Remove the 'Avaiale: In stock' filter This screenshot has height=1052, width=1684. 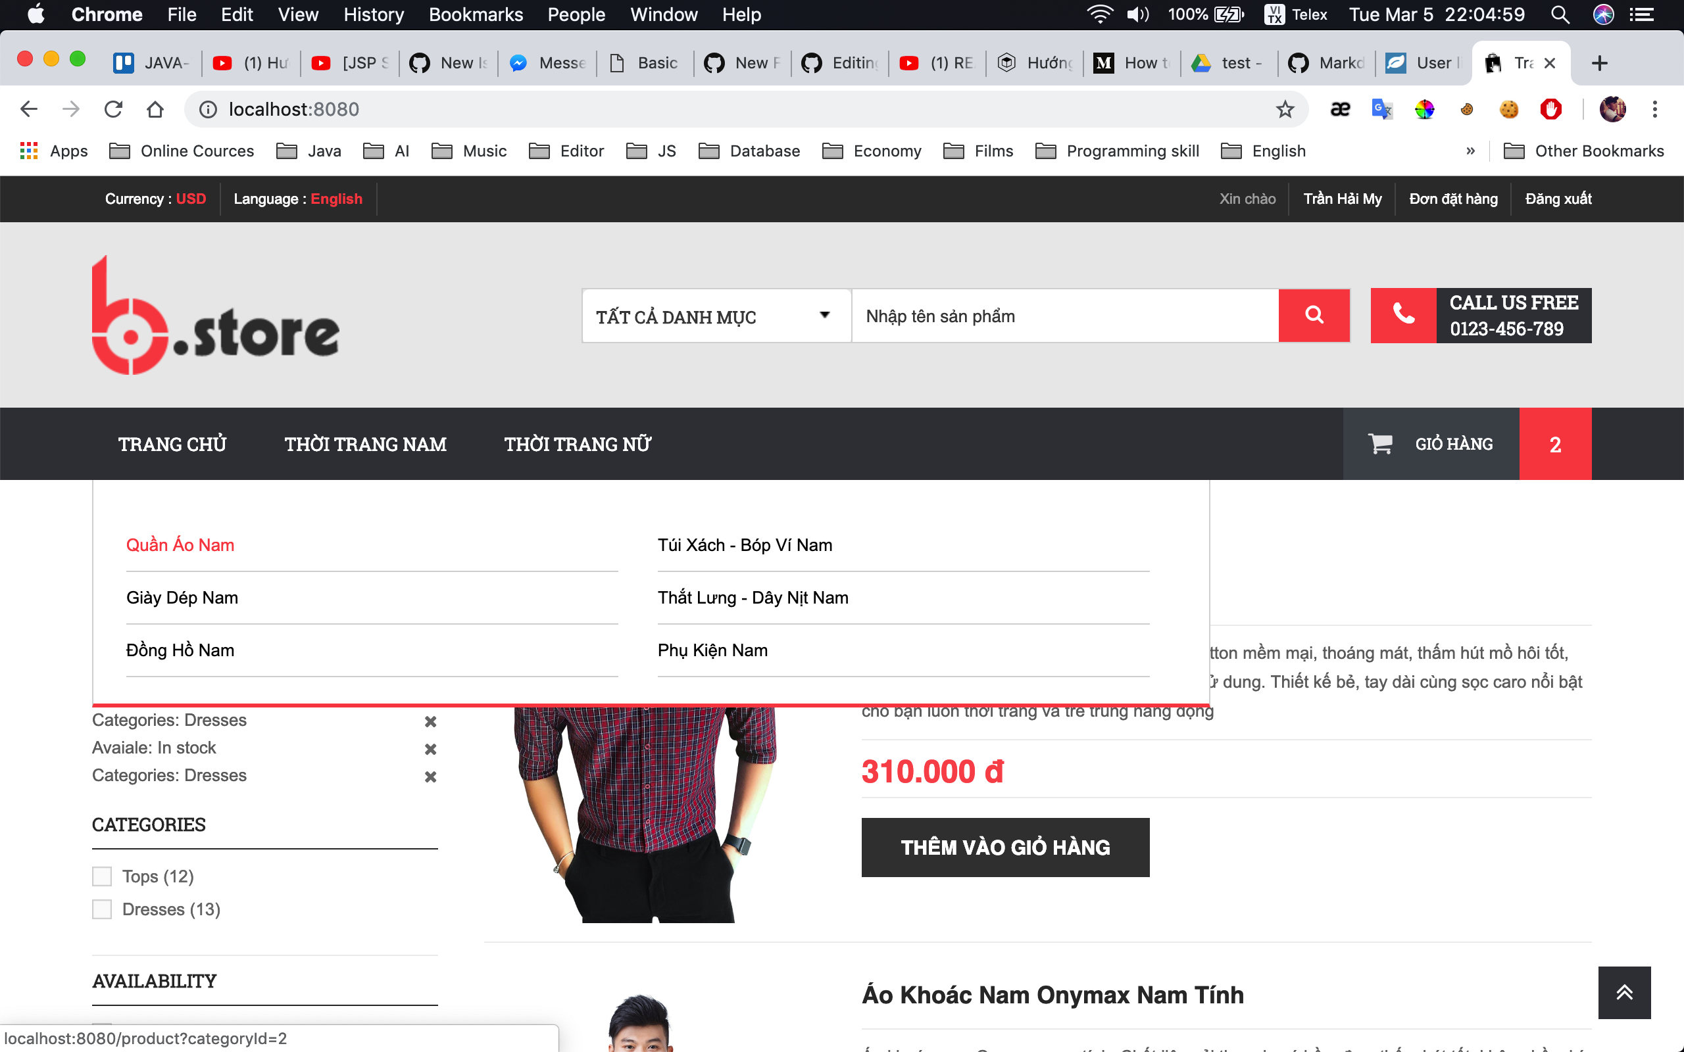430,749
